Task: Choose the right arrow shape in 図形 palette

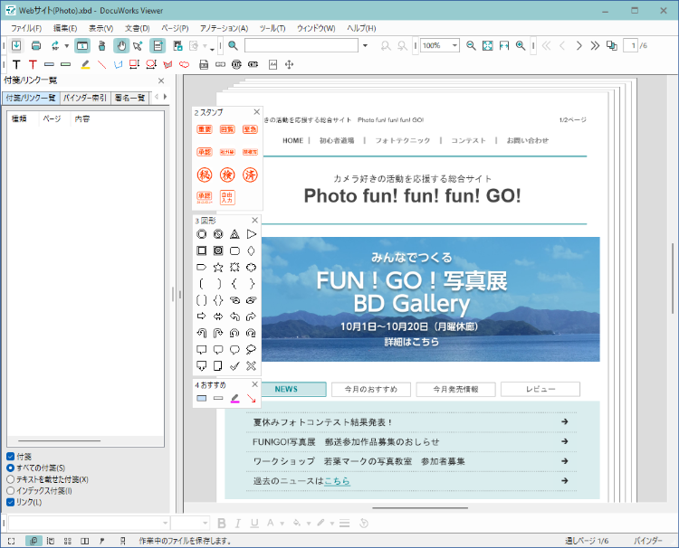Action: tap(201, 317)
